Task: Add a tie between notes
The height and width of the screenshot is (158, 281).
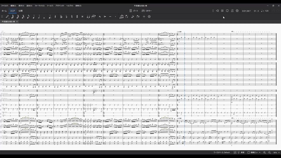Action: click(x=88, y=17)
